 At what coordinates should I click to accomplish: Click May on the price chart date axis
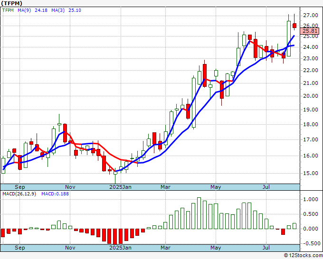(x=216, y=187)
